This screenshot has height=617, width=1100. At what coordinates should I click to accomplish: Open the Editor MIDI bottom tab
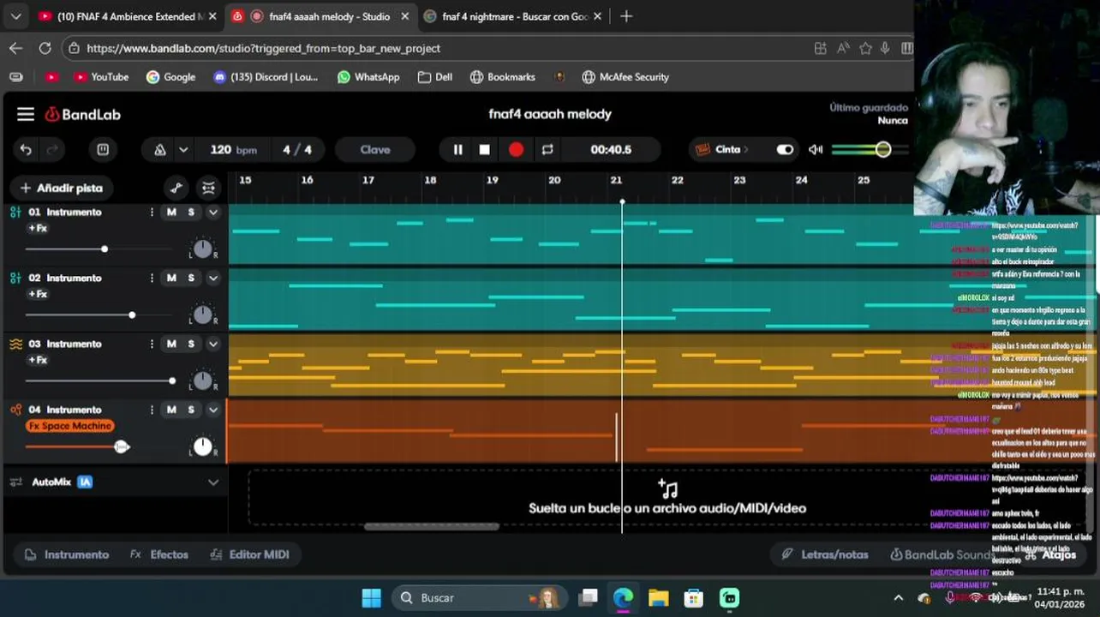pyautogui.click(x=249, y=554)
